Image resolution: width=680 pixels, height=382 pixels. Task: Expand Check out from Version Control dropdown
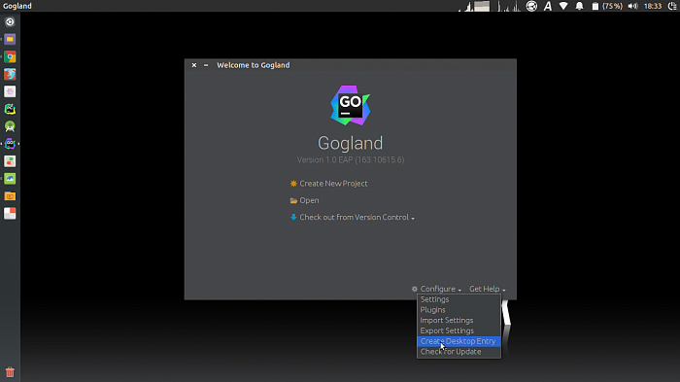click(x=413, y=219)
